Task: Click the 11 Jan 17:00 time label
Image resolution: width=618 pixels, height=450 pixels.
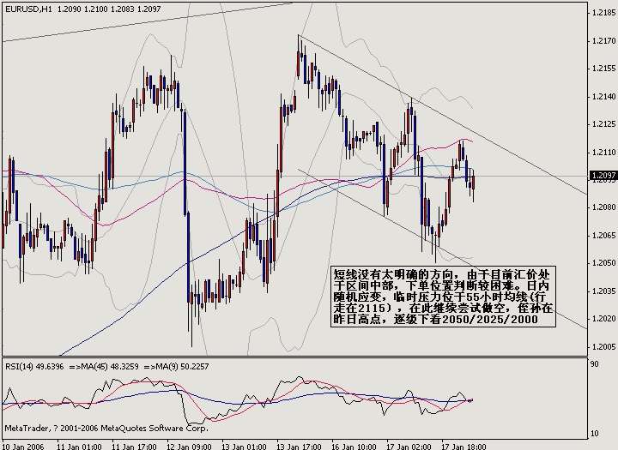Action: (x=135, y=447)
